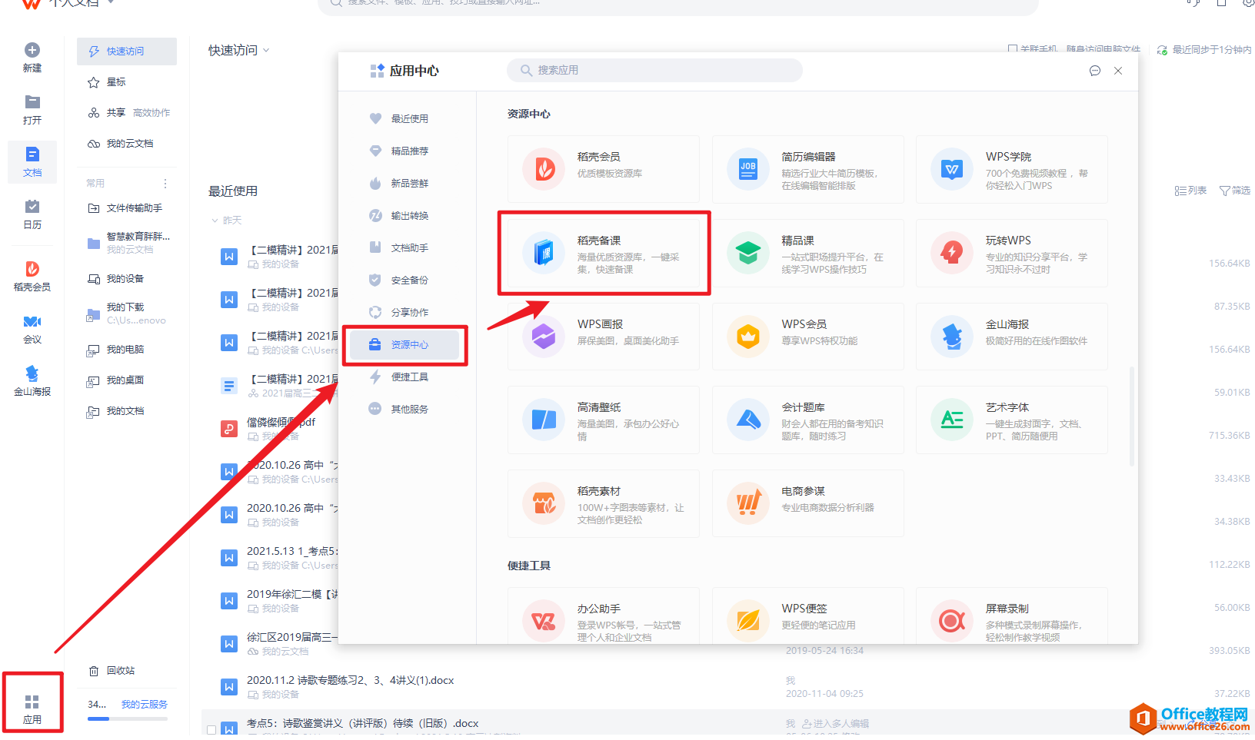Screen dimensions: 1255x740
Task: Open file 2020.11.2 诗歌专题练习2、3、4讲义(1).docx
Action: pos(350,681)
